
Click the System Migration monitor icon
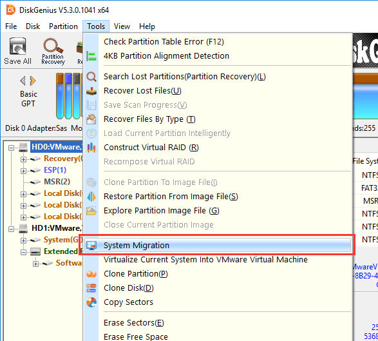coord(91,246)
